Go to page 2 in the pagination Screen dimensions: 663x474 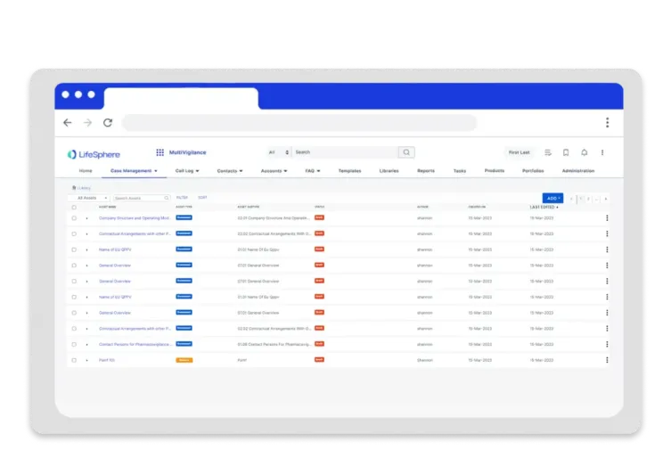[588, 199]
